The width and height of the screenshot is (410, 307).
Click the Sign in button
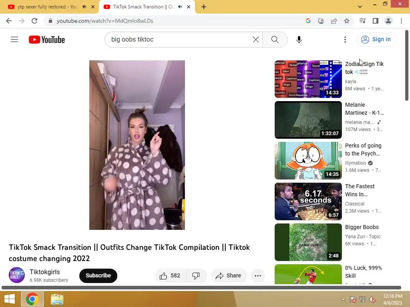pos(376,40)
